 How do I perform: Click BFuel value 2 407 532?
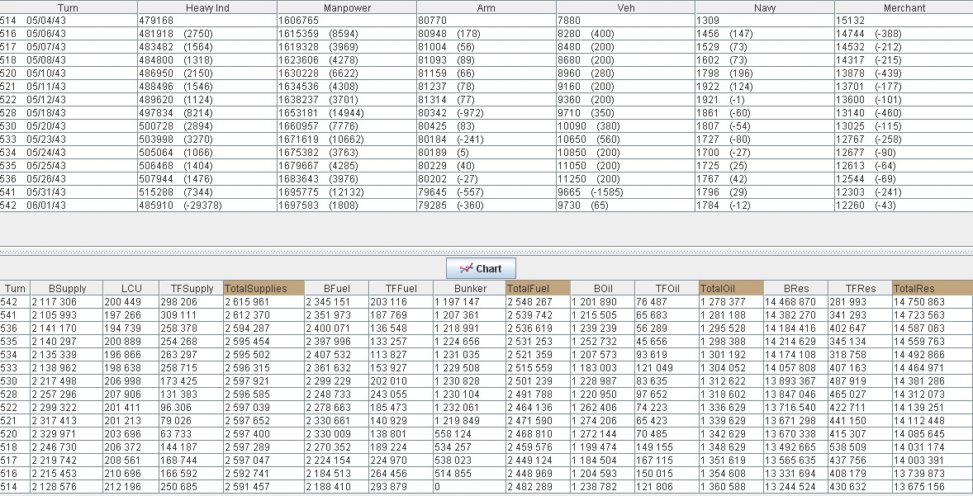click(x=336, y=355)
